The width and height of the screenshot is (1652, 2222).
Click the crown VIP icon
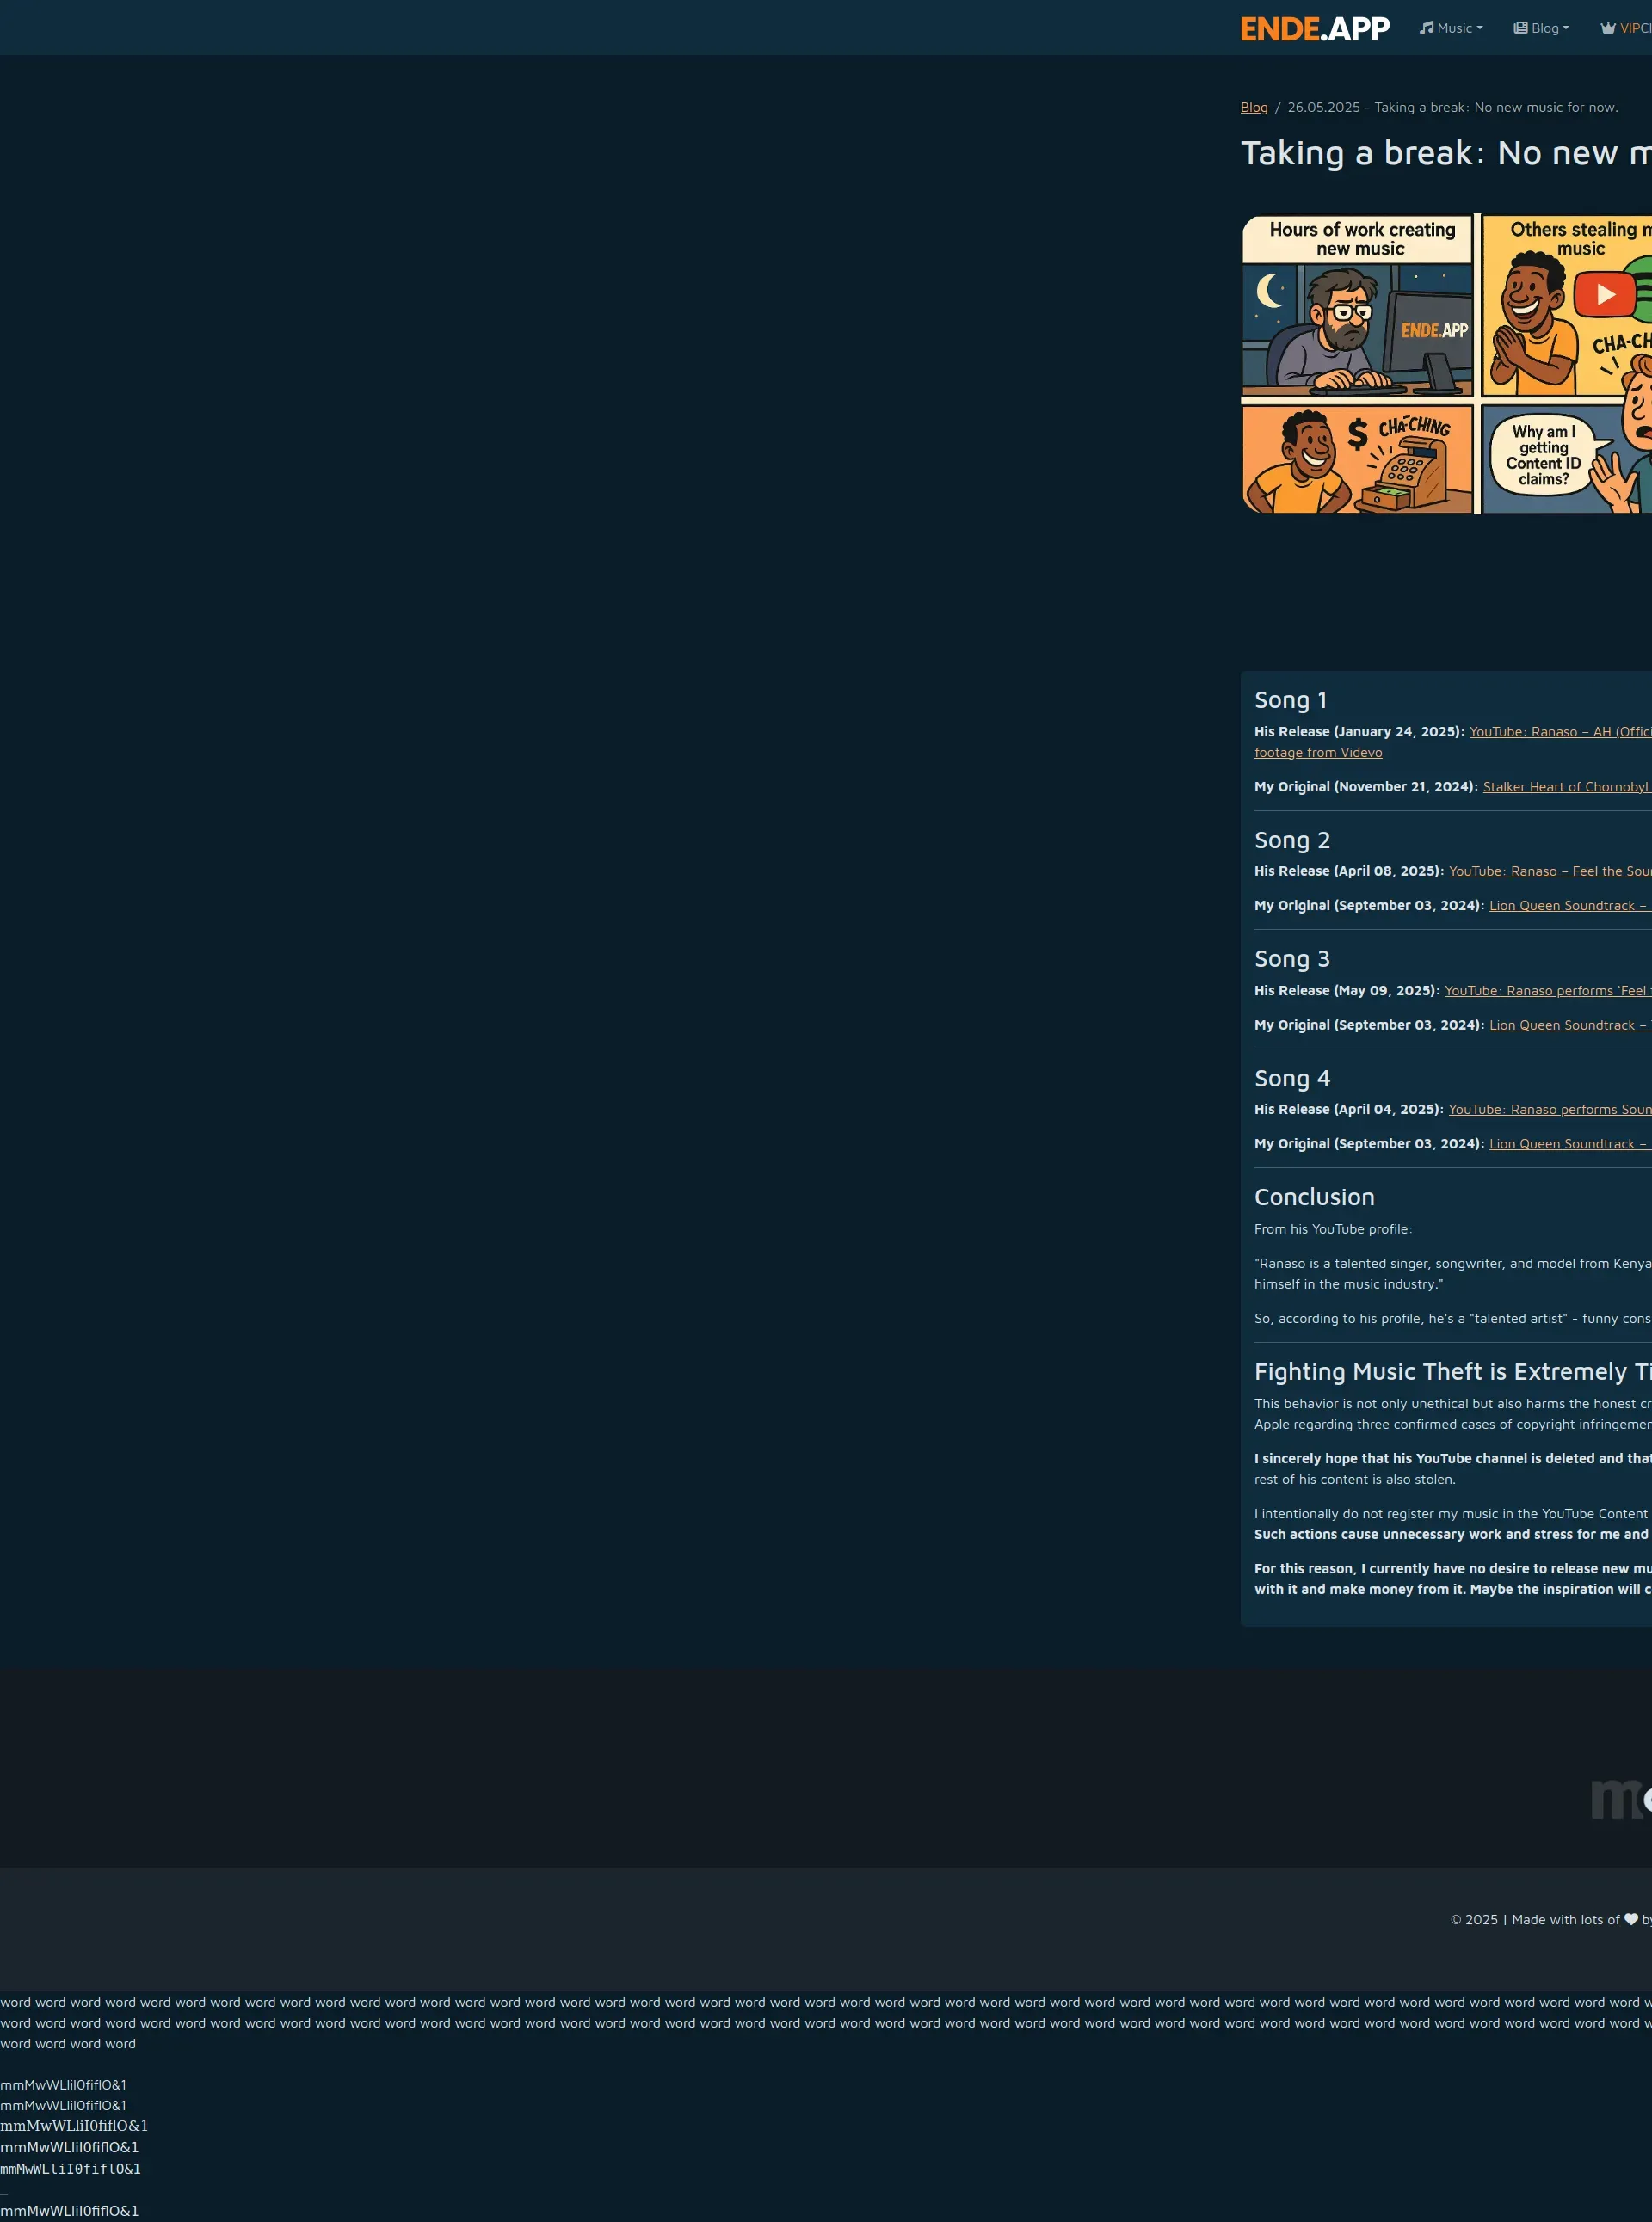coord(1607,28)
